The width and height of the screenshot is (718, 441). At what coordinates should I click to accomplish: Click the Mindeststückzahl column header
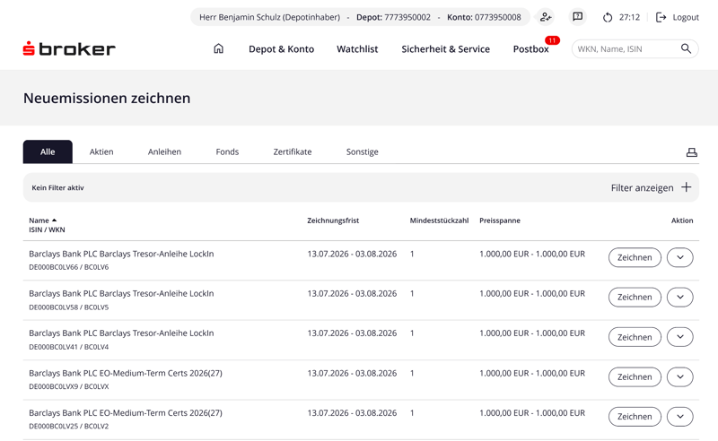point(439,220)
